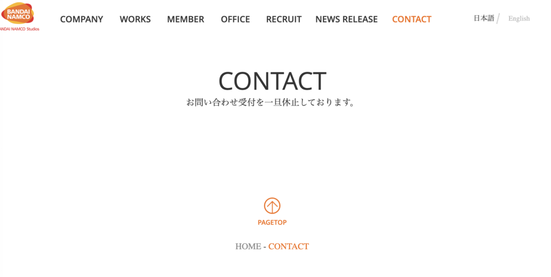Click the orange PAGETOP label
The height and width of the screenshot is (277, 551).
click(x=272, y=223)
